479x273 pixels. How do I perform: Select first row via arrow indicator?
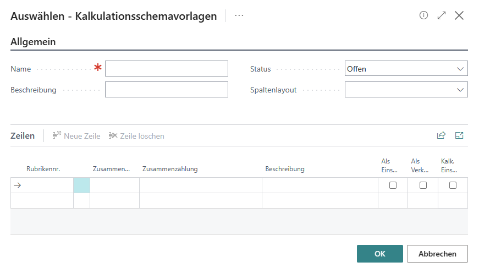click(18, 185)
